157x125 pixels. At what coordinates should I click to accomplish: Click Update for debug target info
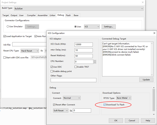coord(146,80)
